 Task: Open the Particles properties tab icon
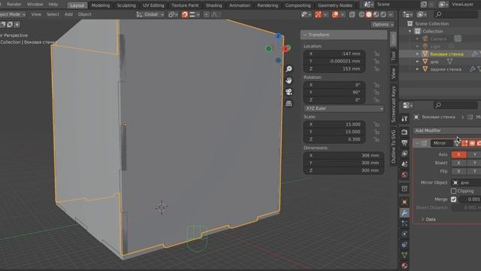[x=404, y=224]
